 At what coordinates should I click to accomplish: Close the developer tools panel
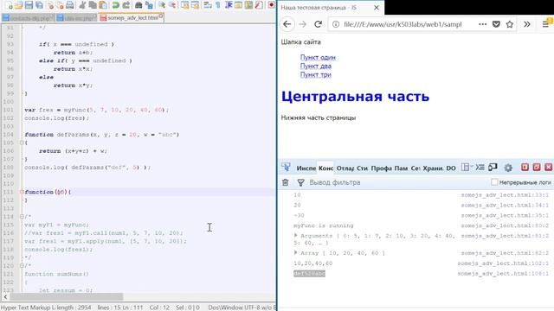(x=548, y=167)
